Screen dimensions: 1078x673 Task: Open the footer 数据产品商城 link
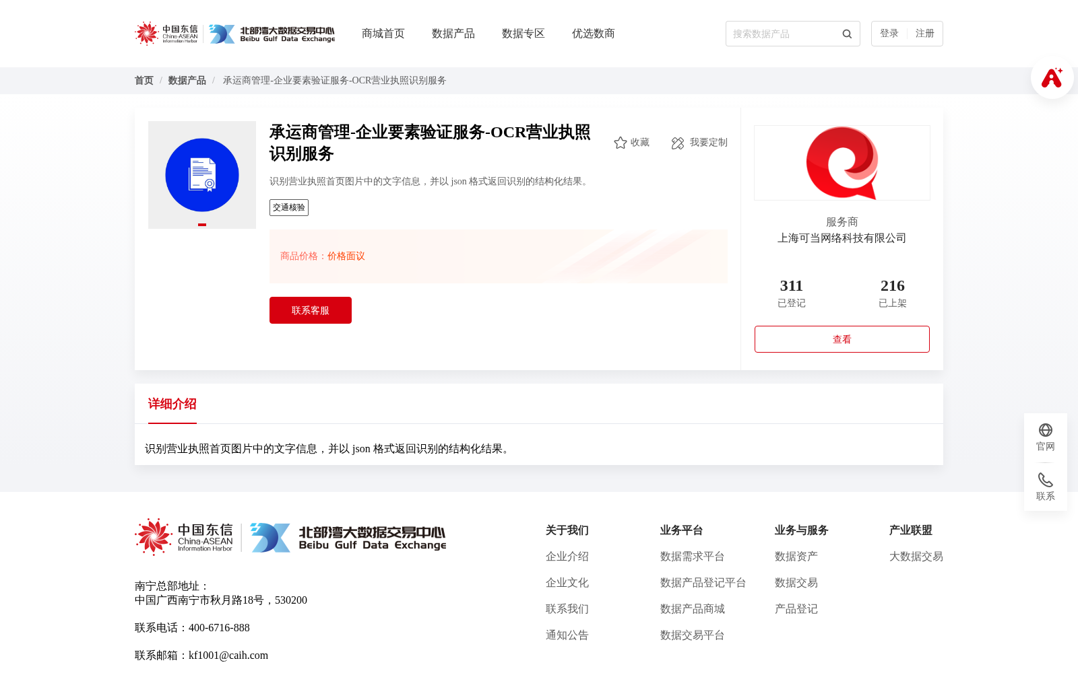point(693,609)
